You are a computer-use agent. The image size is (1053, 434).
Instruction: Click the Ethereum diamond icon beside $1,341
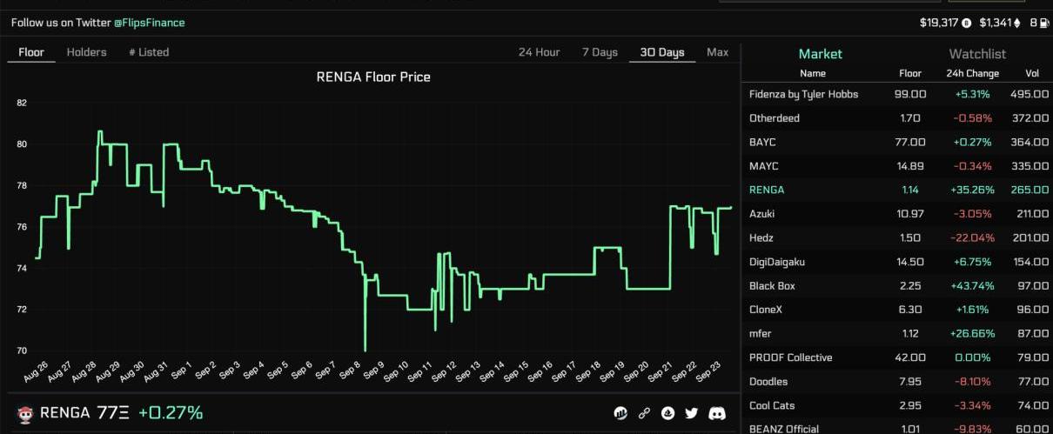click(x=1019, y=23)
